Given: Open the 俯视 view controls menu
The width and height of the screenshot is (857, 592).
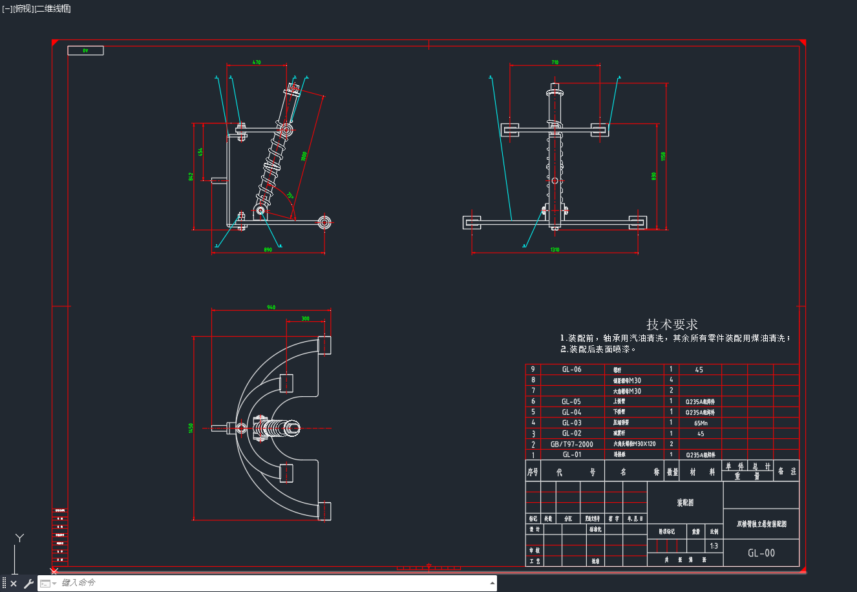Looking at the screenshot, I should click(23, 9).
